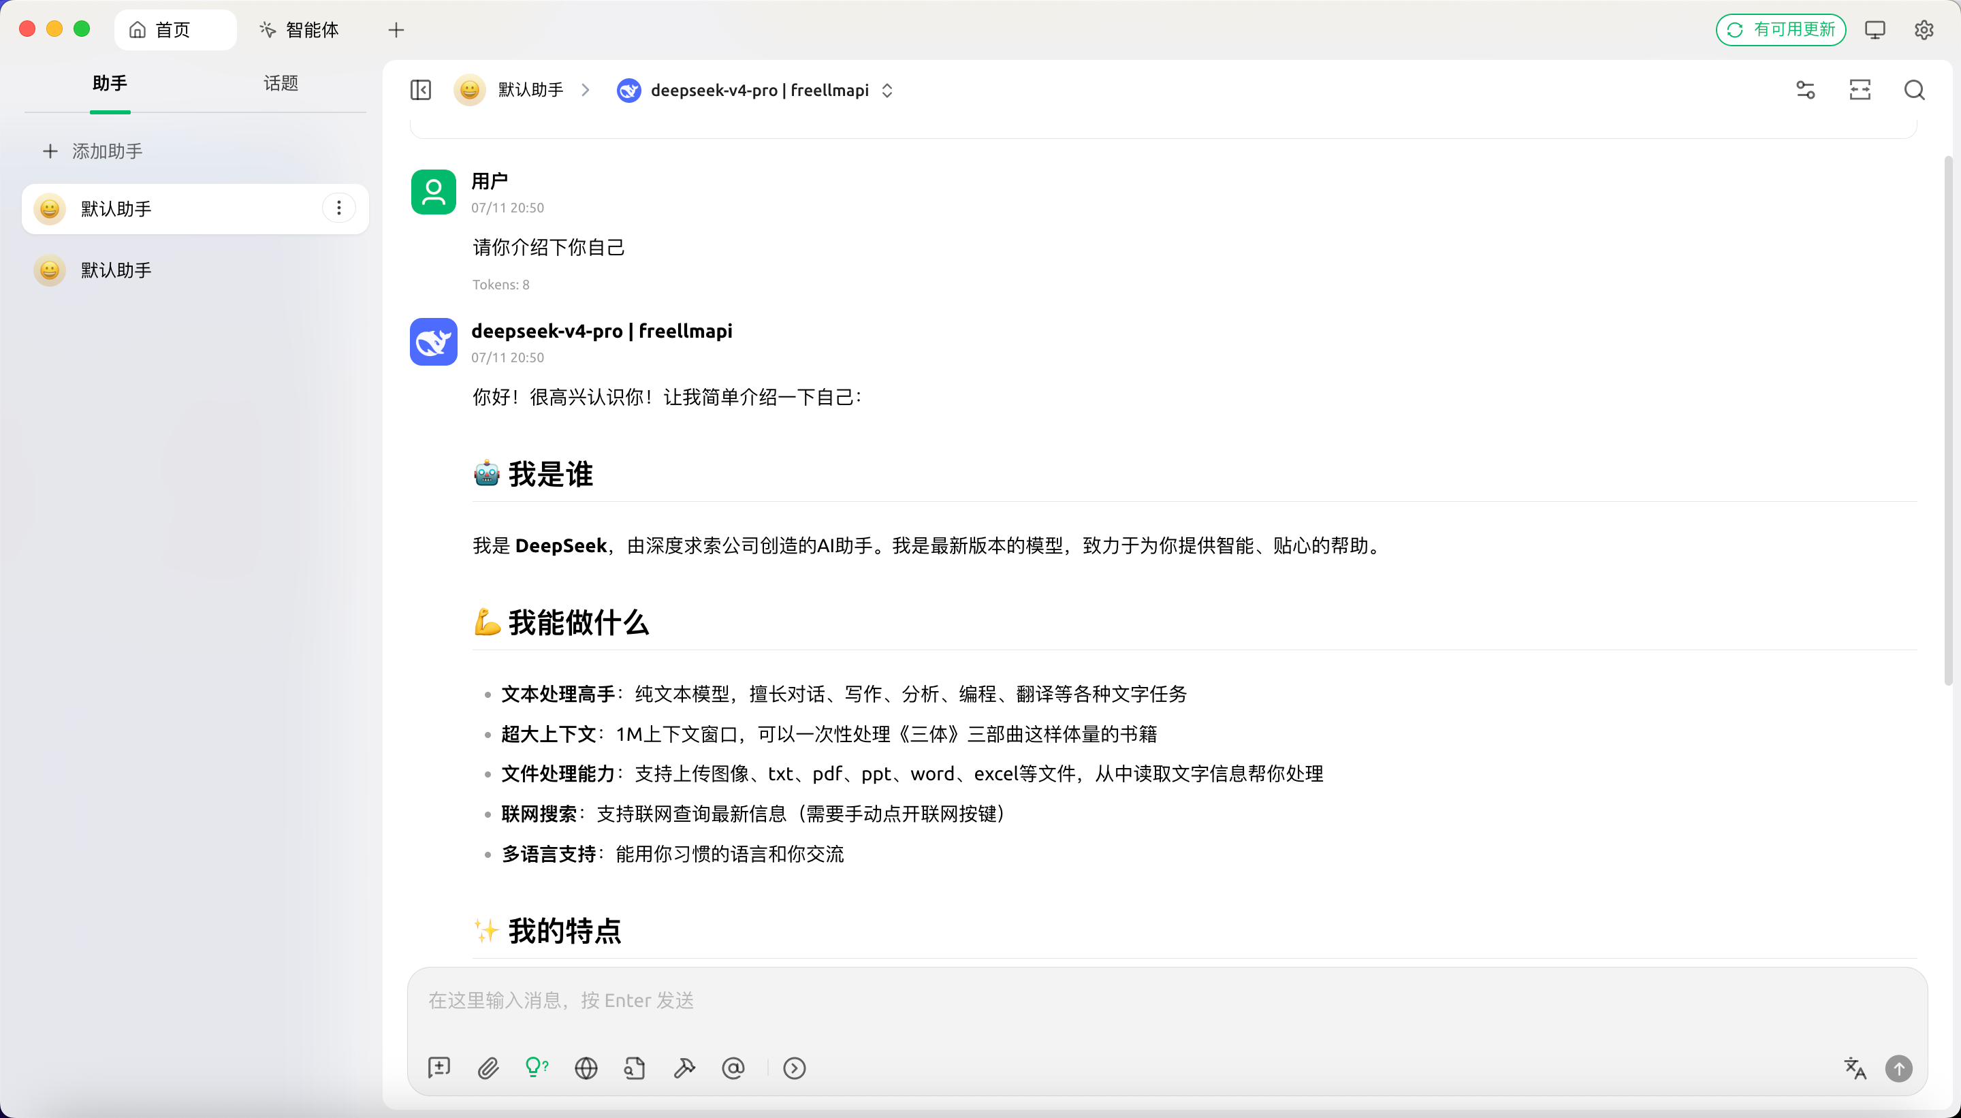Open the search magnifier in chat header

tap(1915, 90)
